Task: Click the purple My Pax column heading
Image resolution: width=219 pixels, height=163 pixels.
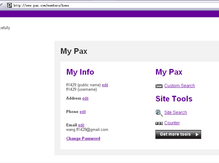Action: coord(169,72)
